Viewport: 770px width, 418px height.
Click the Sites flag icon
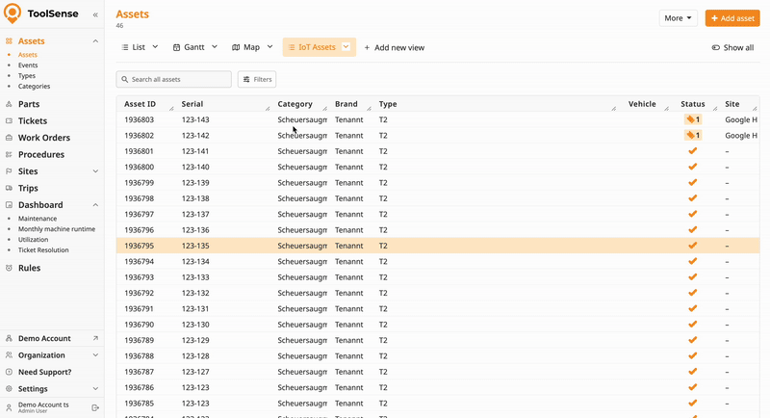pos(9,171)
